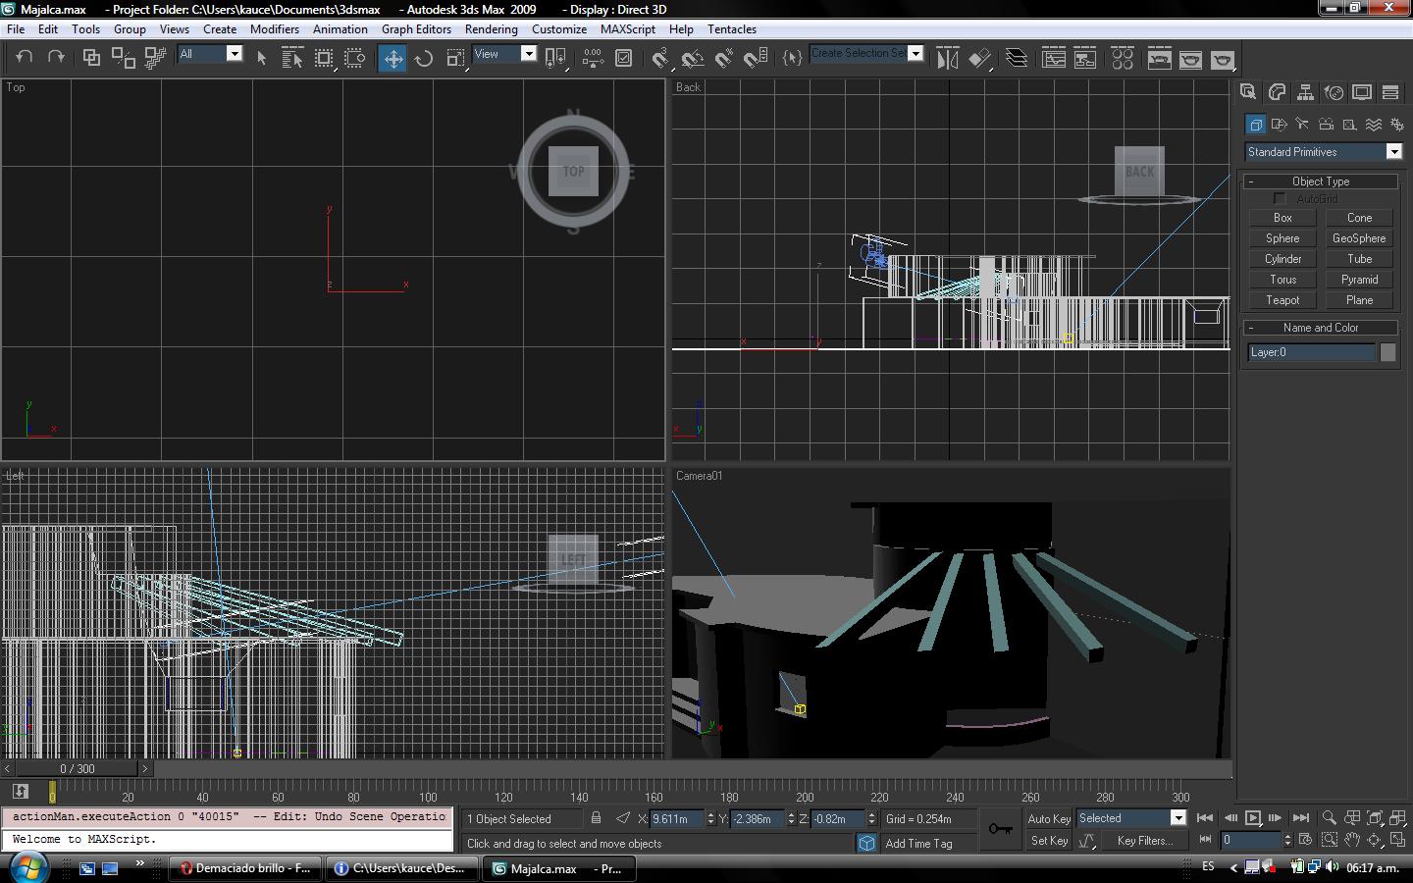Collapse the Object Type rollout

click(x=1320, y=182)
